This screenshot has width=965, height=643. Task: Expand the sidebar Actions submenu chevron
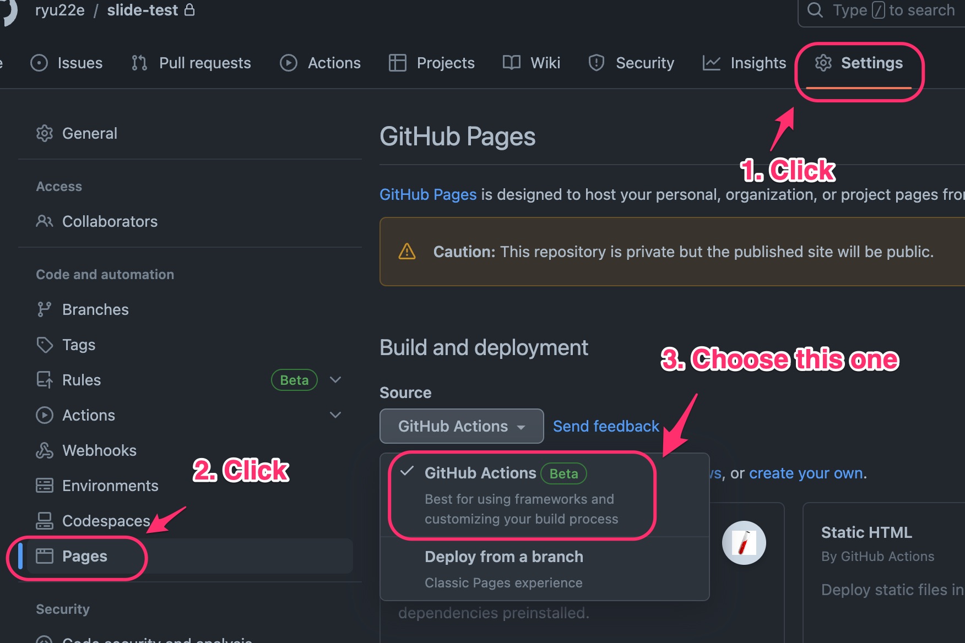point(335,415)
